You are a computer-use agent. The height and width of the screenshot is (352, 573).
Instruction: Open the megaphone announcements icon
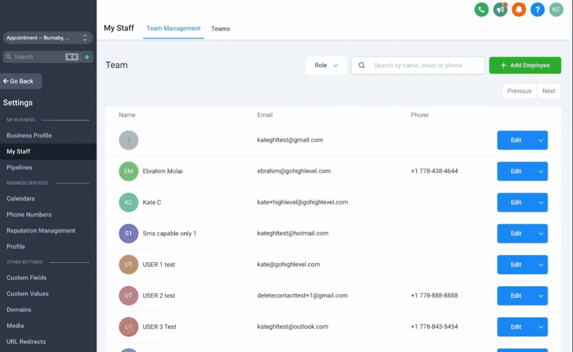500,9
